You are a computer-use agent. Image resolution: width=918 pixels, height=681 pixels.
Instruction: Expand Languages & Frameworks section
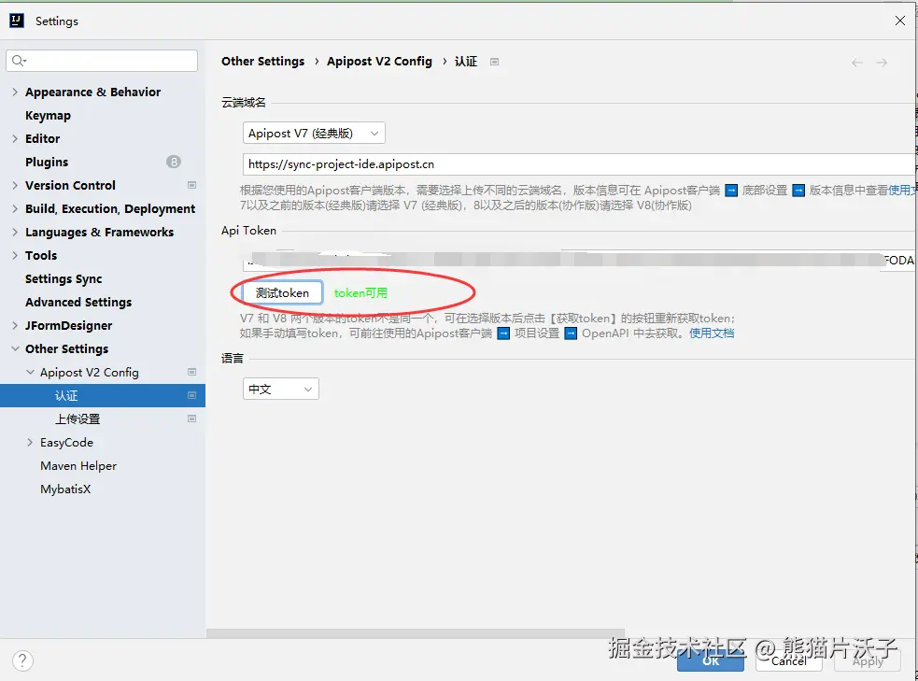click(15, 232)
